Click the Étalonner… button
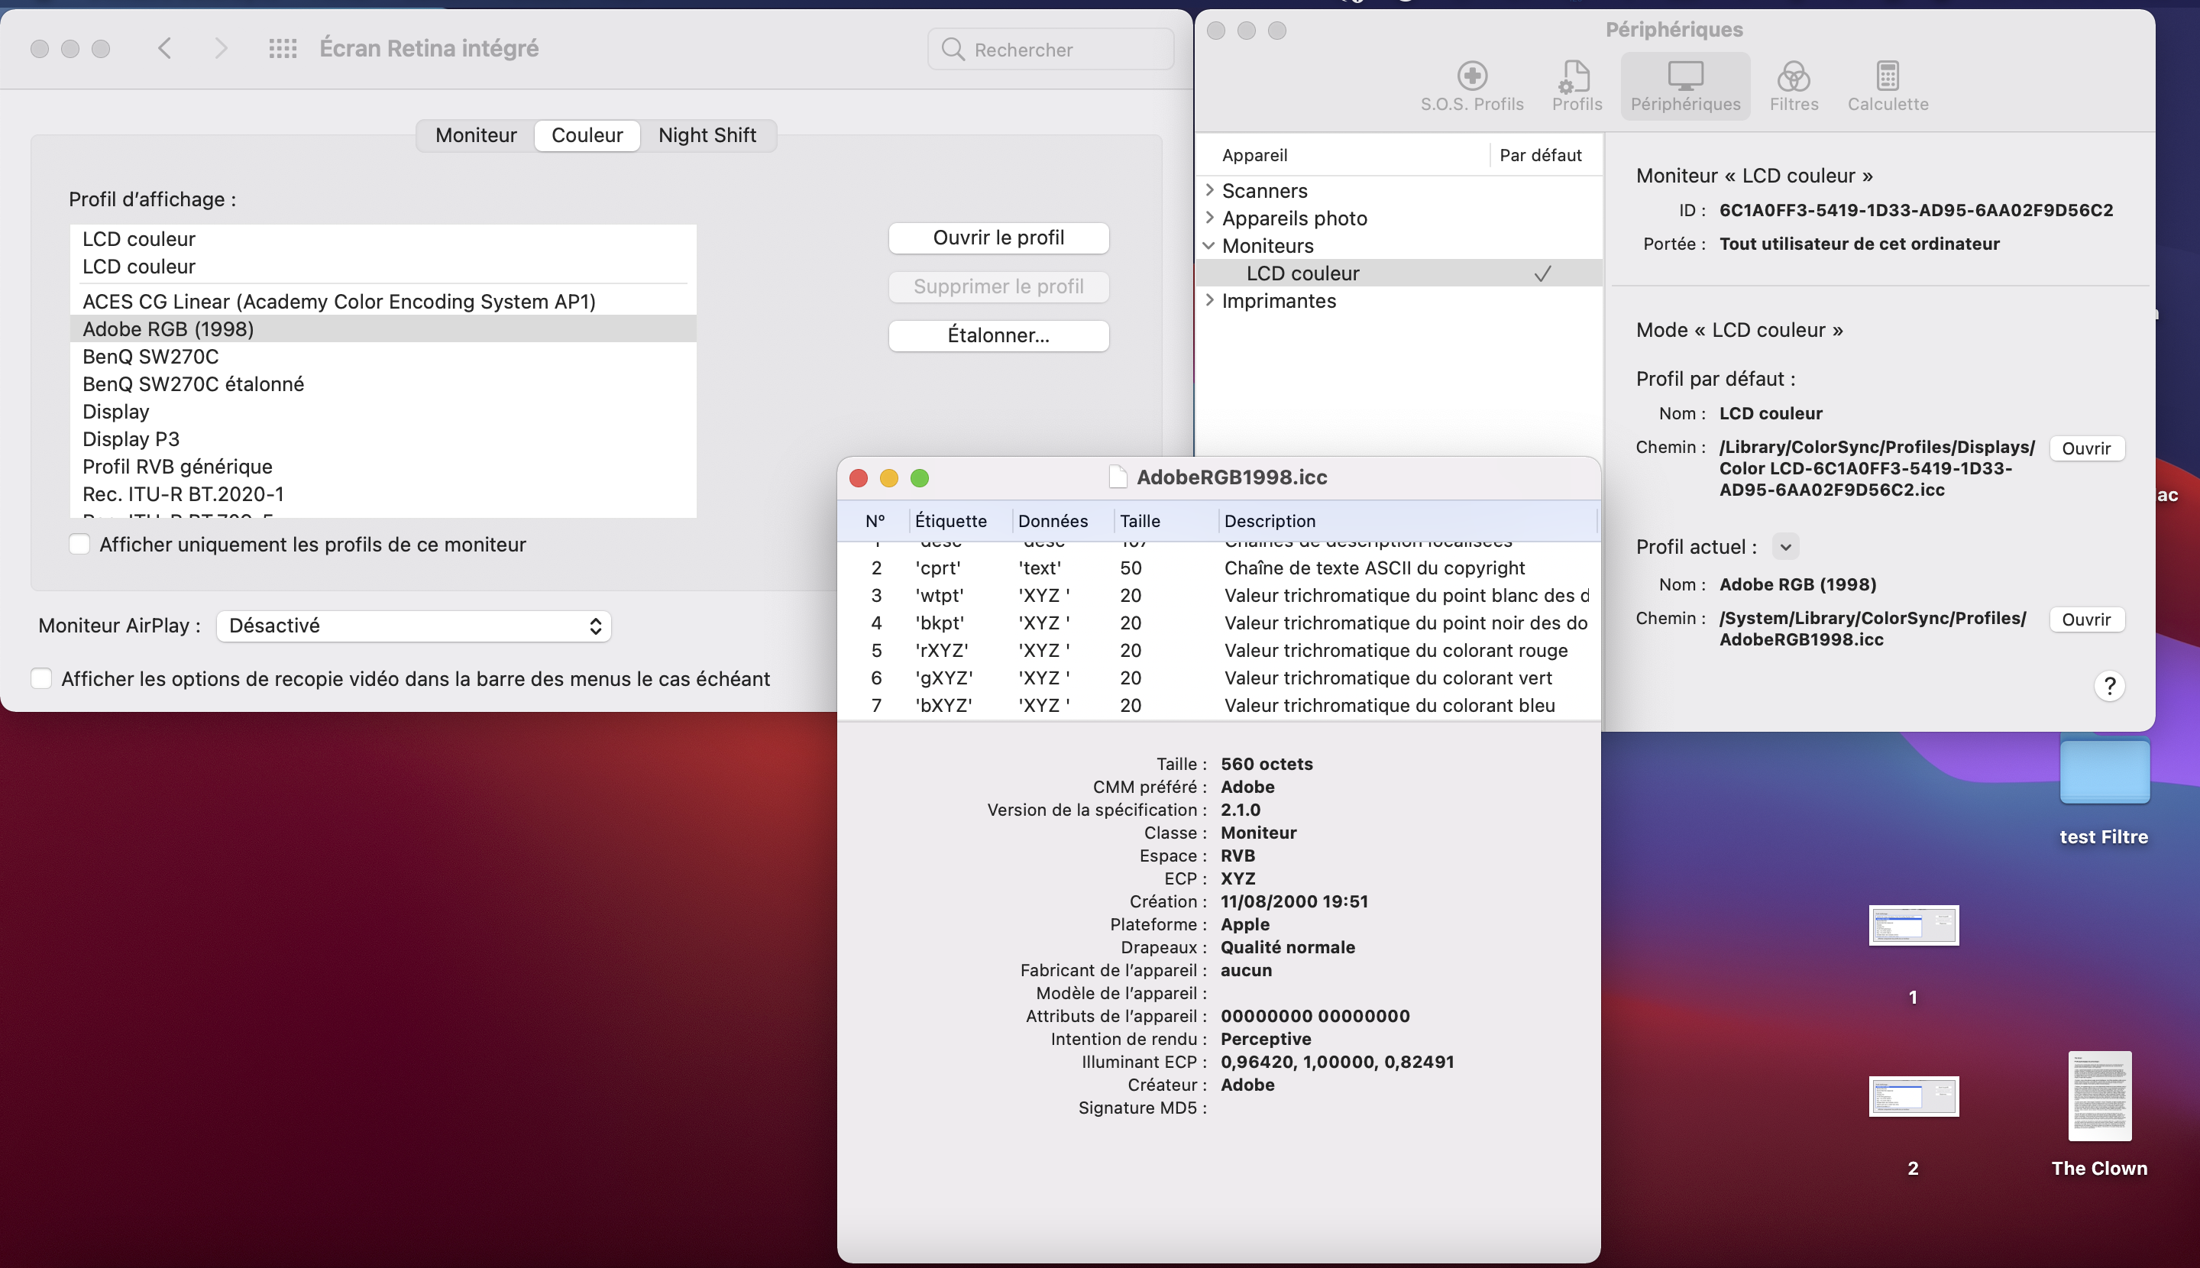Screen dimensions: 2200x1268 tap(998, 335)
